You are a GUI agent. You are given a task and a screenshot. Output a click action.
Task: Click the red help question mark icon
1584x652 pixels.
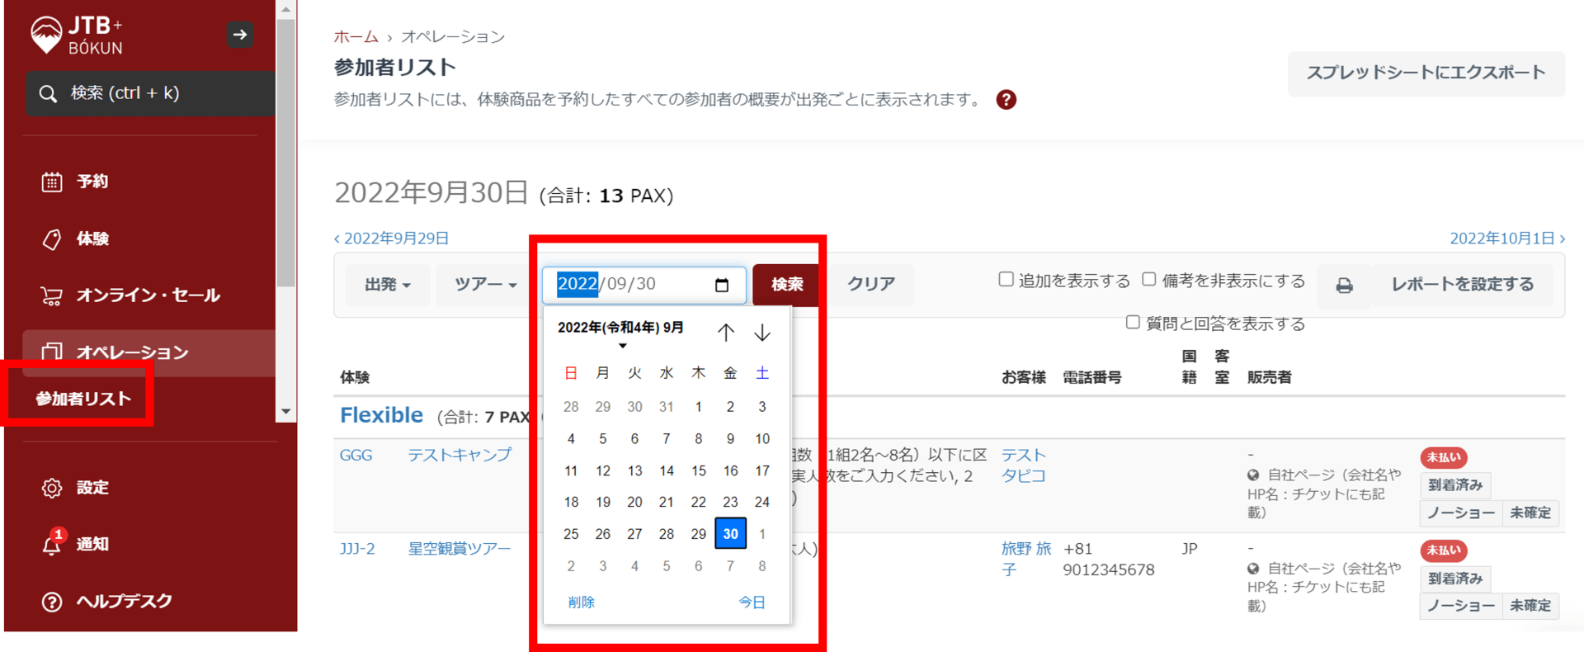(x=1006, y=100)
